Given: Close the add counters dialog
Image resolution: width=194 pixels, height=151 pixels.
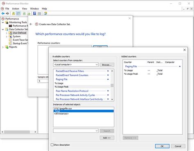Looking at the screenshot, I should (x=185, y=50).
